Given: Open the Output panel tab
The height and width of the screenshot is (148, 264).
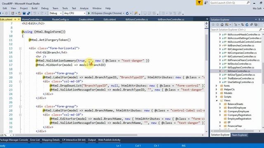Looking at the screenshot, I should click(x=92, y=140).
